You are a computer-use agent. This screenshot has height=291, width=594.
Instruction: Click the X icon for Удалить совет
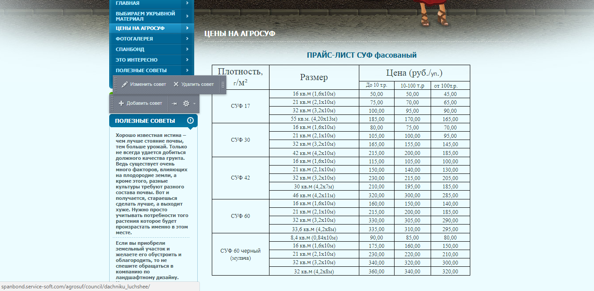(176, 84)
